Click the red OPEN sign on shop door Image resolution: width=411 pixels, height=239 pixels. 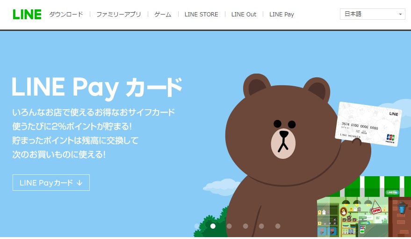[x=376, y=210]
